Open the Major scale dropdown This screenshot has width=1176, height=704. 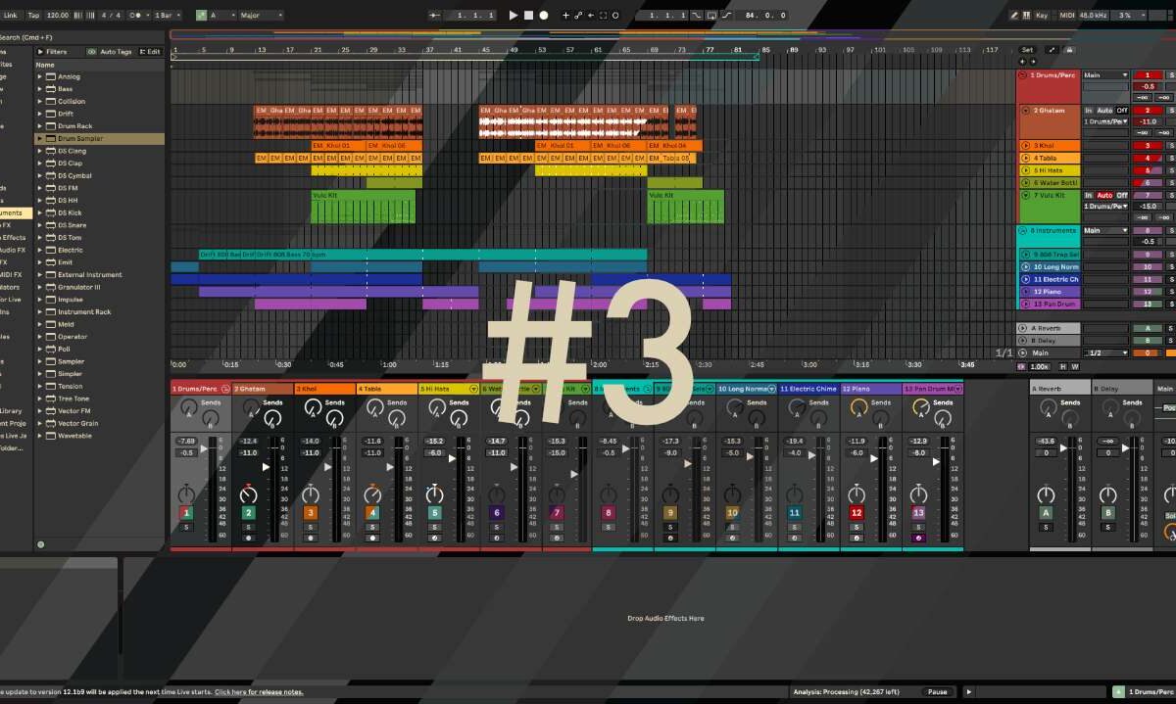click(261, 16)
